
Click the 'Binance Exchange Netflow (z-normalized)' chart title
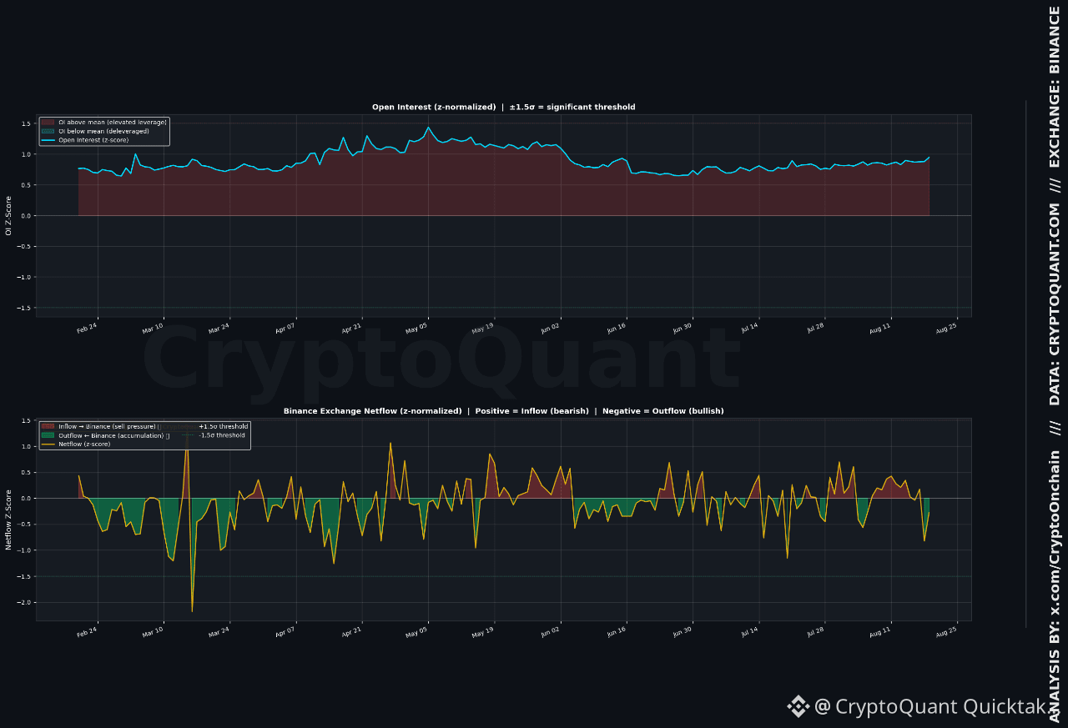[373, 411]
